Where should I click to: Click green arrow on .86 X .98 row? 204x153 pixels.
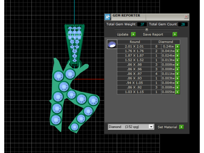178,65
